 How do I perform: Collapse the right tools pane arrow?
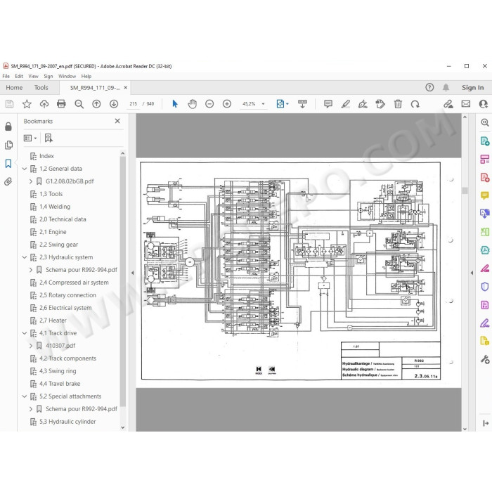click(x=472, y=273)
